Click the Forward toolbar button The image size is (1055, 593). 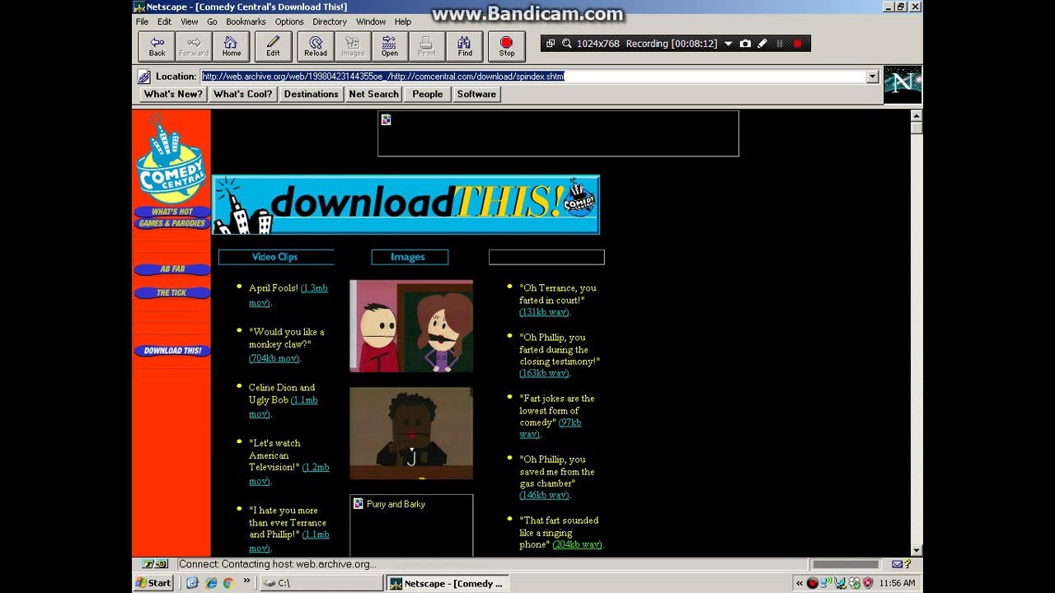point(194,46)
